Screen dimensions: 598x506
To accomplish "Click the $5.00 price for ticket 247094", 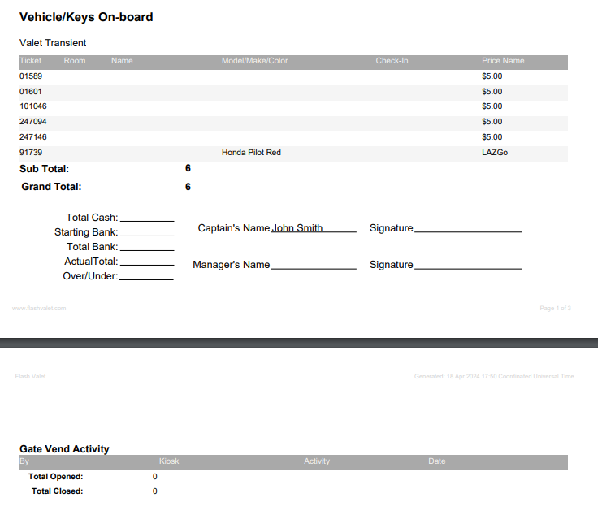I will (492, 122).
